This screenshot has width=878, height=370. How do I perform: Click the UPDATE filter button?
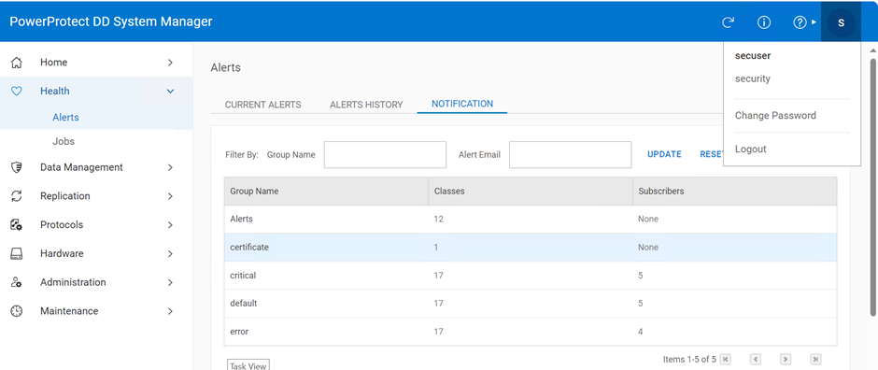click(x=664, y=154)
